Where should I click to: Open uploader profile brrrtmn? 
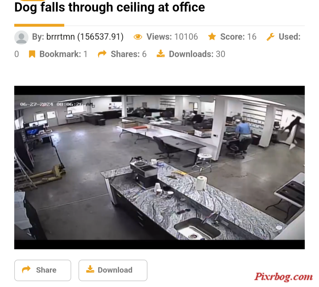(x=60, y=37)
